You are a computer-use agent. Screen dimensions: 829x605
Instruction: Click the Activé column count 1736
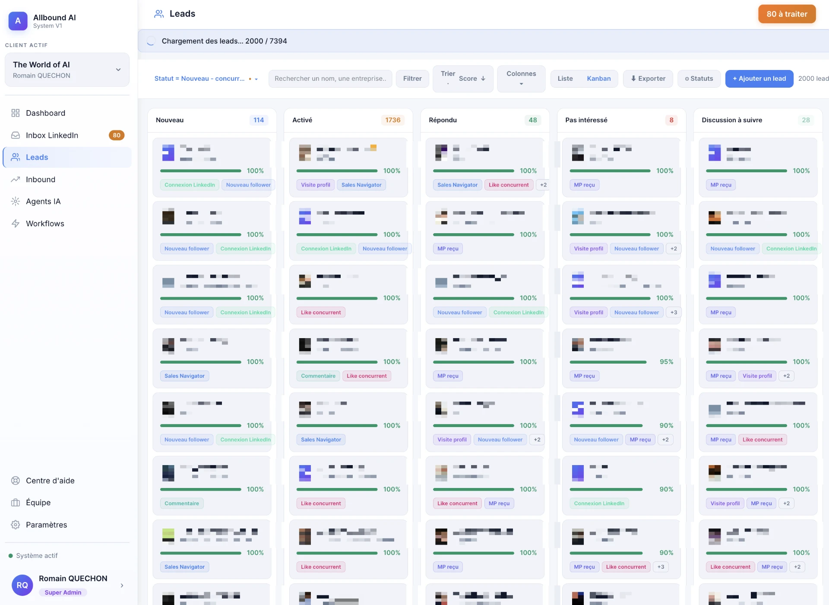tap(393, 120)
